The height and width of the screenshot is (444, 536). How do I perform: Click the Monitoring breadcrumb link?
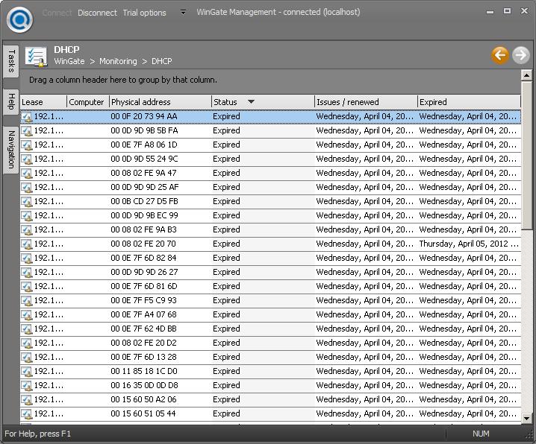click(x=118, y=61)
